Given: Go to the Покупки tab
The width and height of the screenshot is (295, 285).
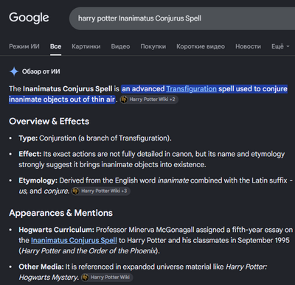Looking at the screenshot, I should coord(153,46).
